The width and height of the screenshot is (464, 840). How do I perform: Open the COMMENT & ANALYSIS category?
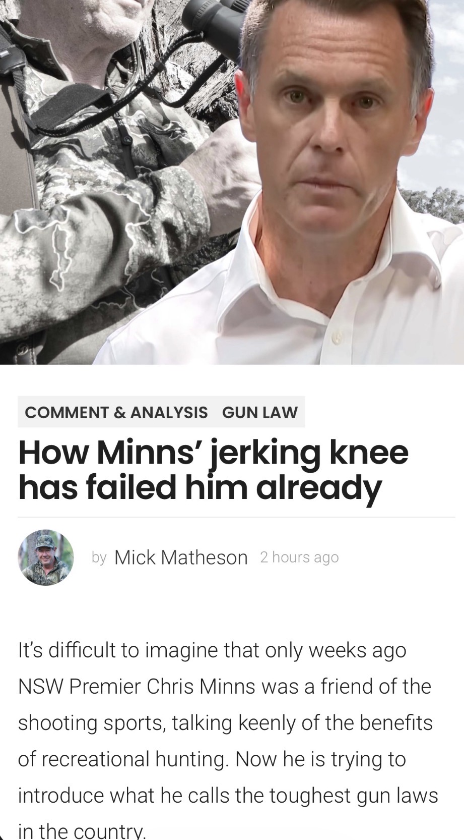coord(116,412)
